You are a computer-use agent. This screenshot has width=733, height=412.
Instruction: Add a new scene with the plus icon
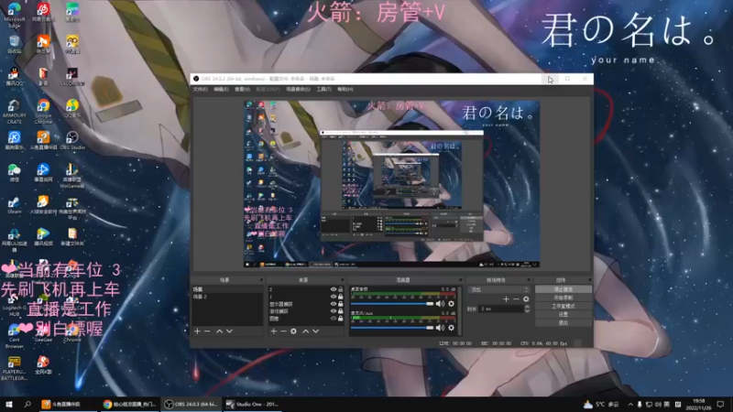197,331
